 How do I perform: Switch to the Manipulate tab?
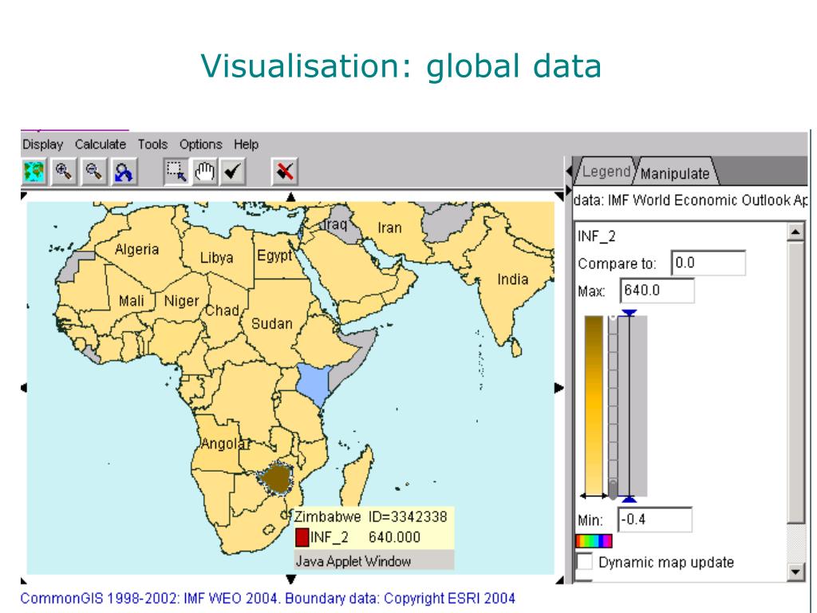click(675, 172)
